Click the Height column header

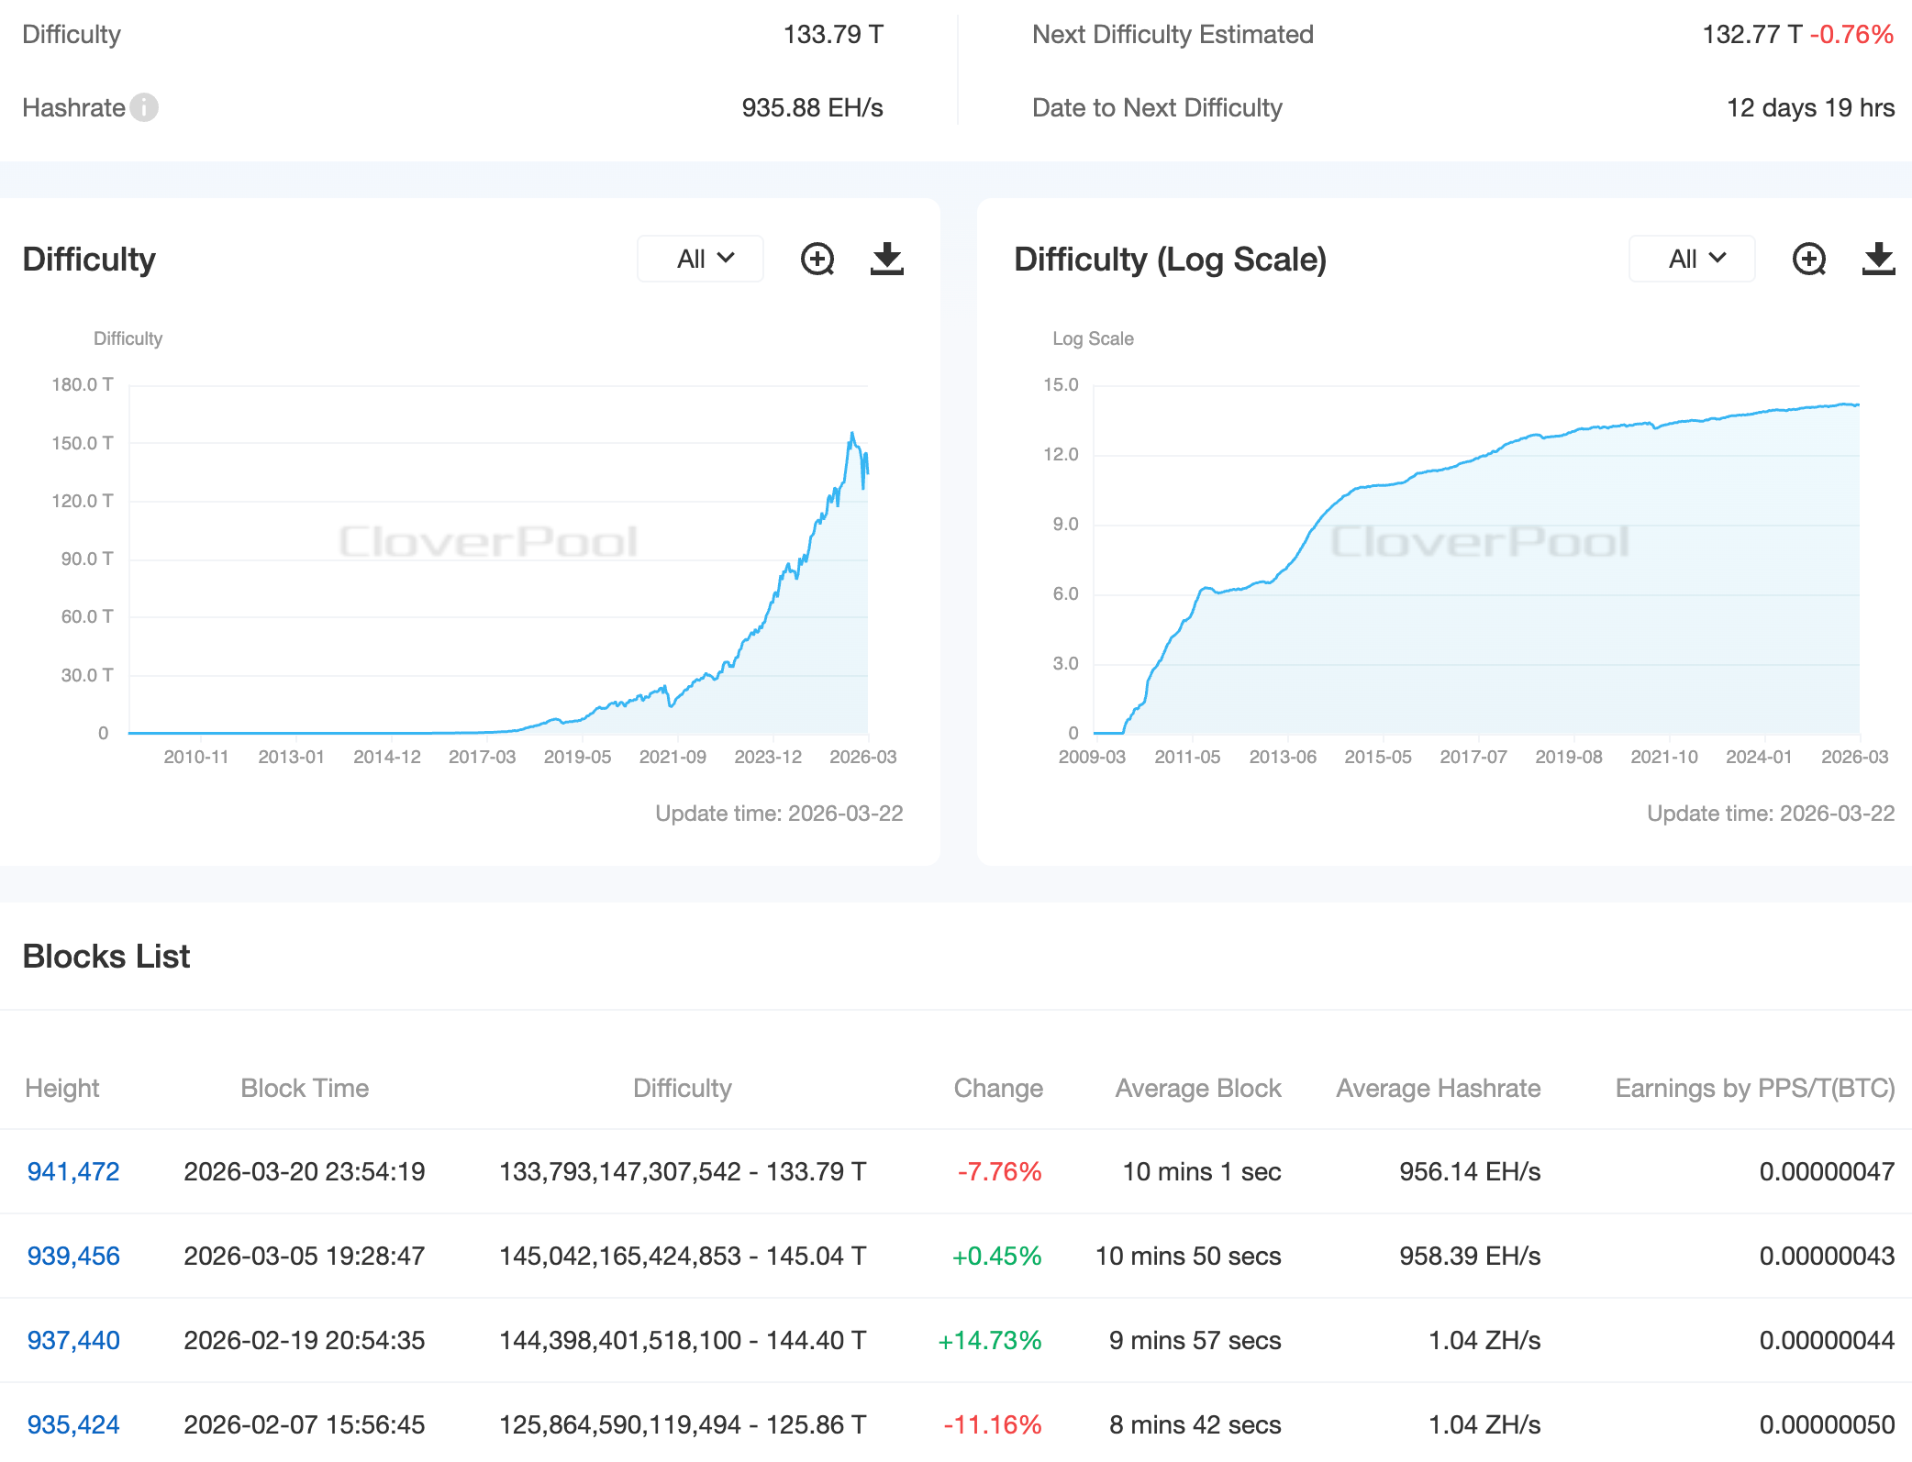[x=62, y=1088]
